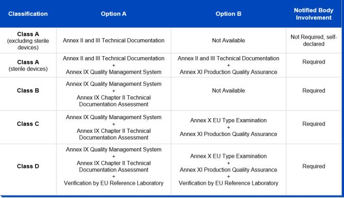Viewport: 344px width, 198px height.
Task: Click the Notified Body Involvement header
Action: (x=313, y=14)
